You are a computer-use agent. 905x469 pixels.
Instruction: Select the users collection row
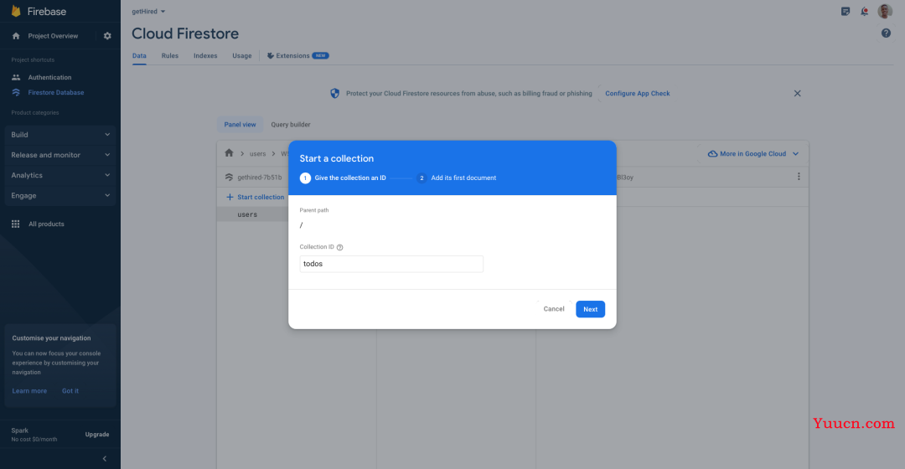tap(253, 214)
